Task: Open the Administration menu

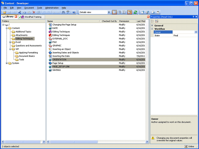Action: tap(52, 8)
